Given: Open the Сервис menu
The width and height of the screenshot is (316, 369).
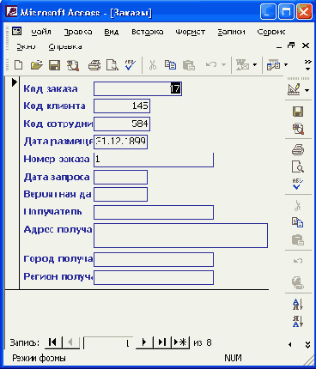Looking at the screenshot, I should 271,32.
